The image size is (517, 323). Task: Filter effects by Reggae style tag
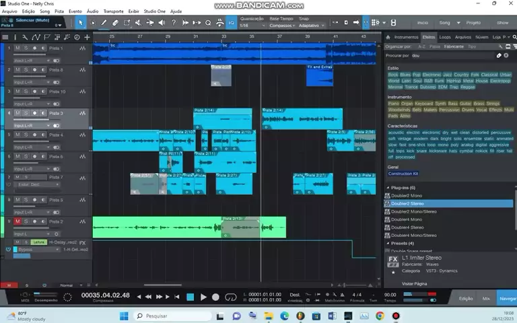point(467,87)
